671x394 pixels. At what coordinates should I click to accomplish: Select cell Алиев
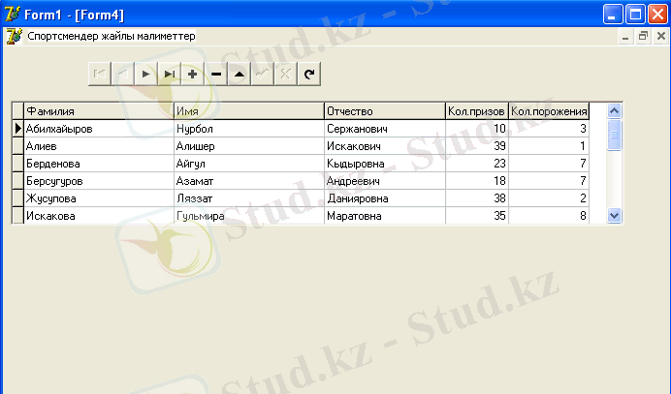click(x=99, y=146)
